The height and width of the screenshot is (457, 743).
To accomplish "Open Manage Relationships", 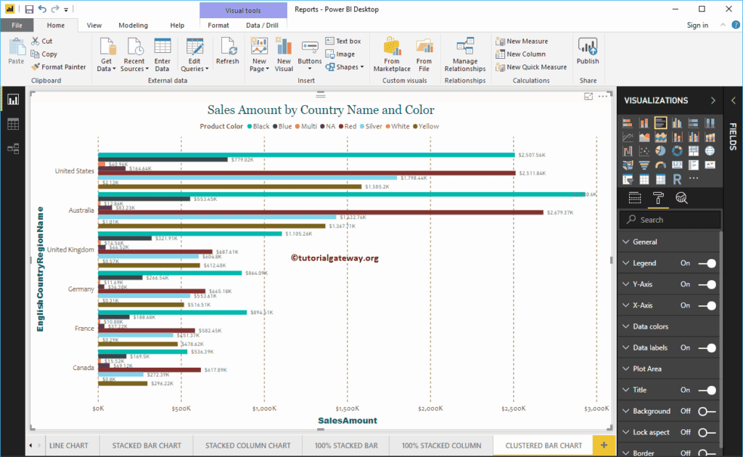I will (464, 54).
